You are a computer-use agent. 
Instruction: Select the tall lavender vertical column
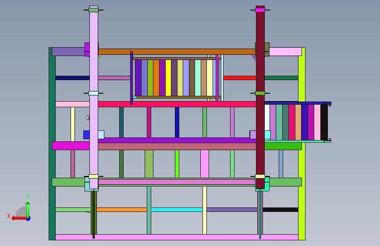coord(94,97)
